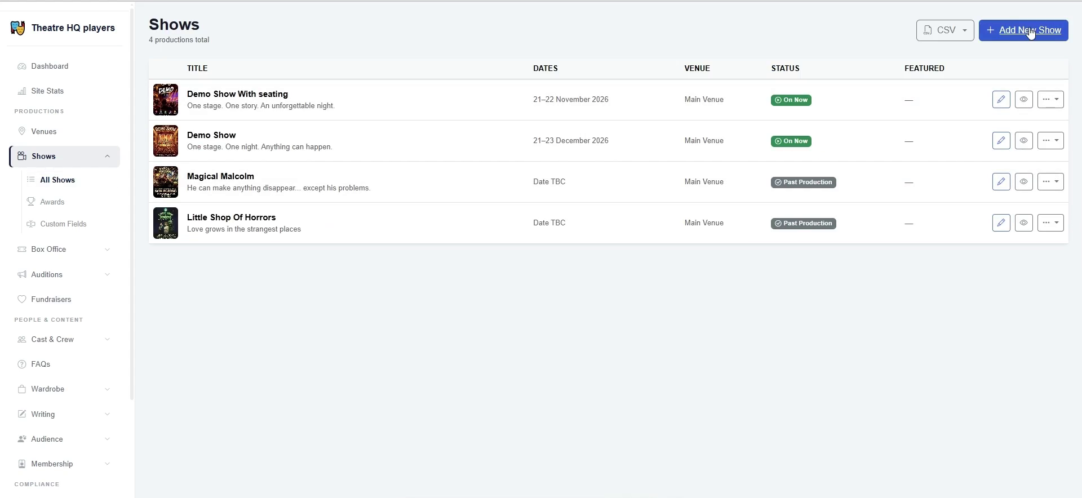Edit Magical Malcolm with pencil icon
This screenshot has height=498, width=1082.
(1001, 182)
